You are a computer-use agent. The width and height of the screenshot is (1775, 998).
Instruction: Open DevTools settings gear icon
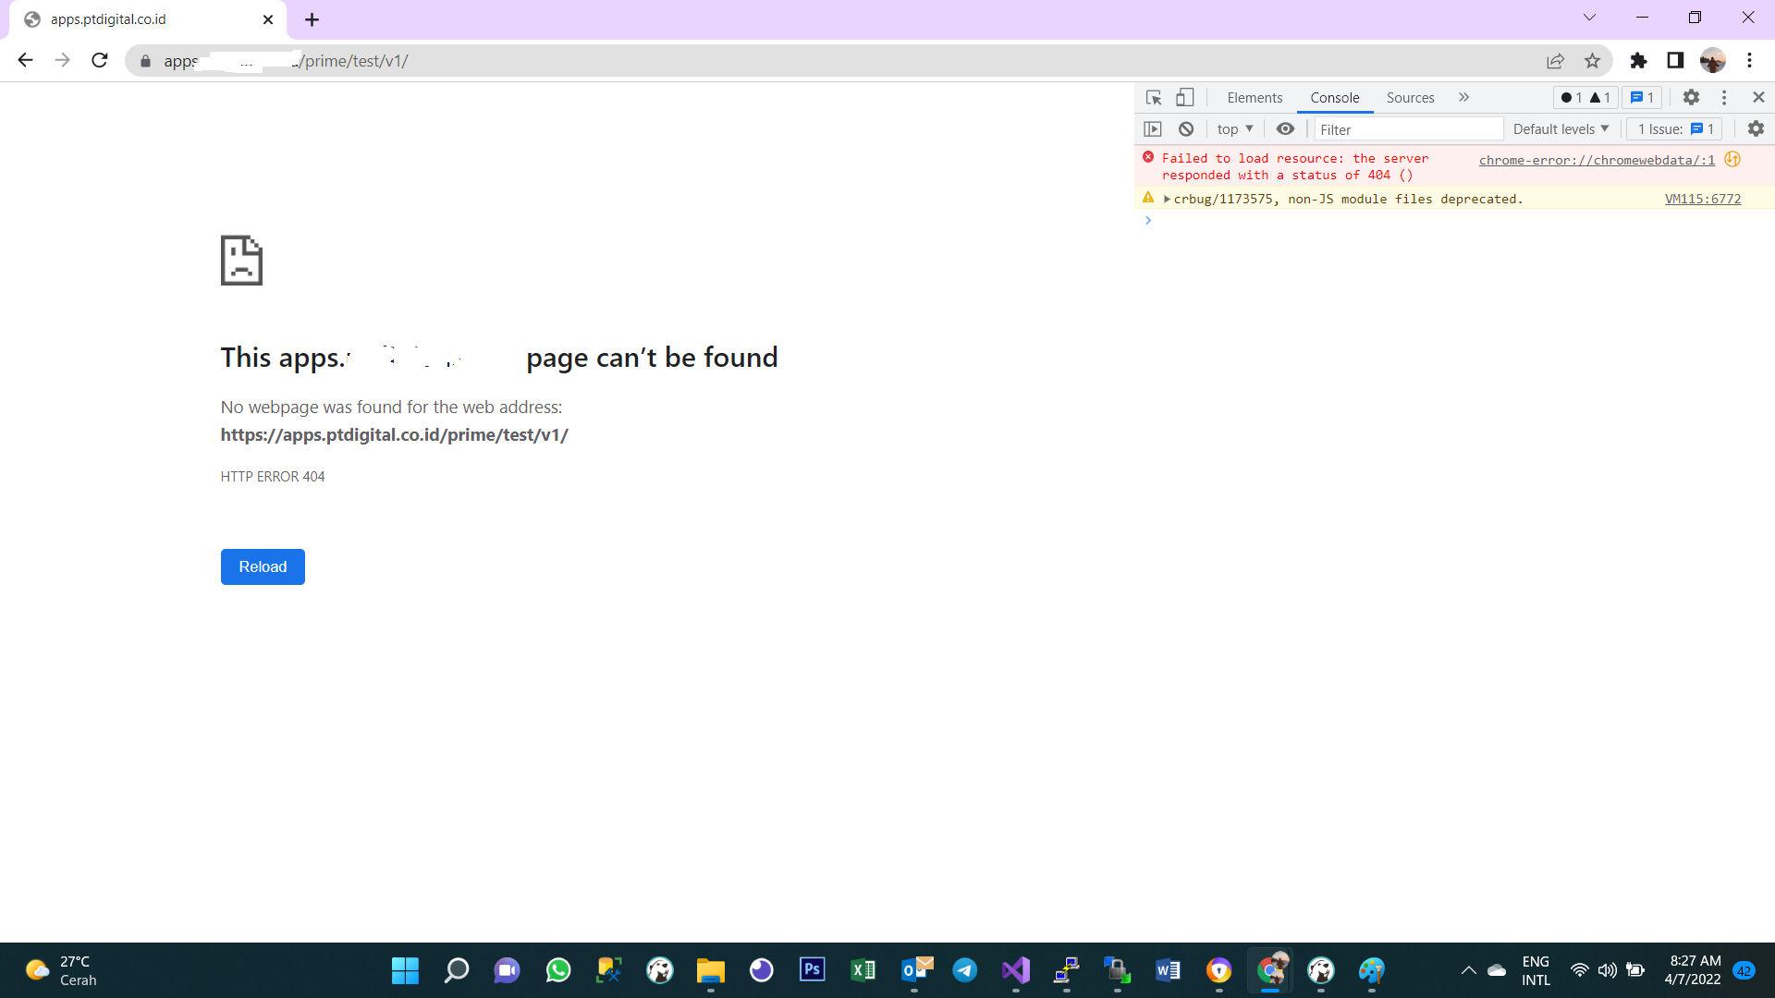(1691, 98)
